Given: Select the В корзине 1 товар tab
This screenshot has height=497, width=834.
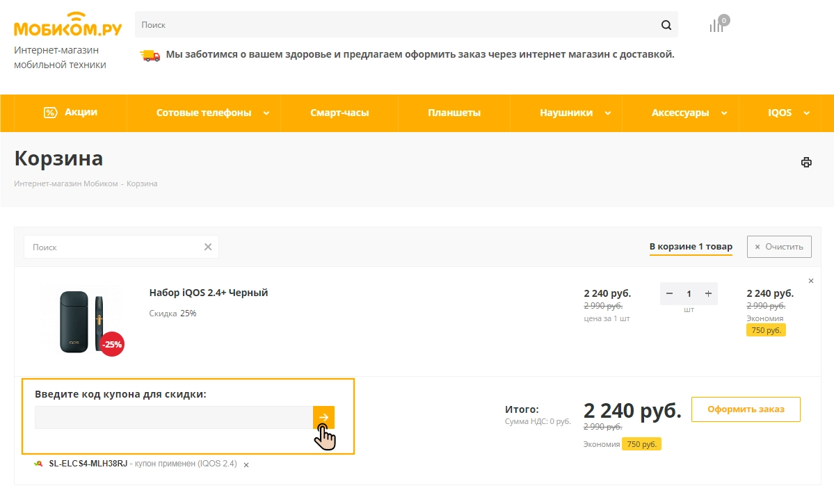Looking at the screenshot, I should [x=691, y=247].
